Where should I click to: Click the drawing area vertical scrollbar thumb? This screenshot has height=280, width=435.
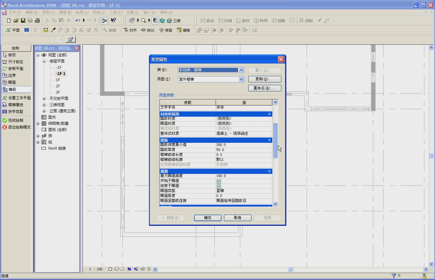tap(431, 156)
